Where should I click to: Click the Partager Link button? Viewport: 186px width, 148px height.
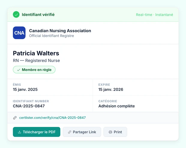(x=82, y=132)
